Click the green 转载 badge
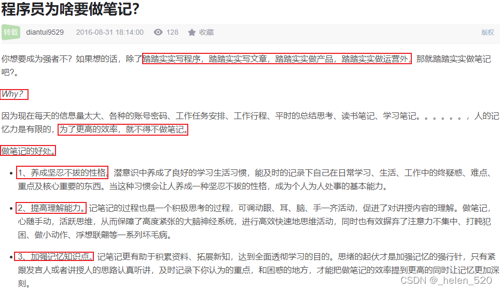 click(x=11, y=32)
